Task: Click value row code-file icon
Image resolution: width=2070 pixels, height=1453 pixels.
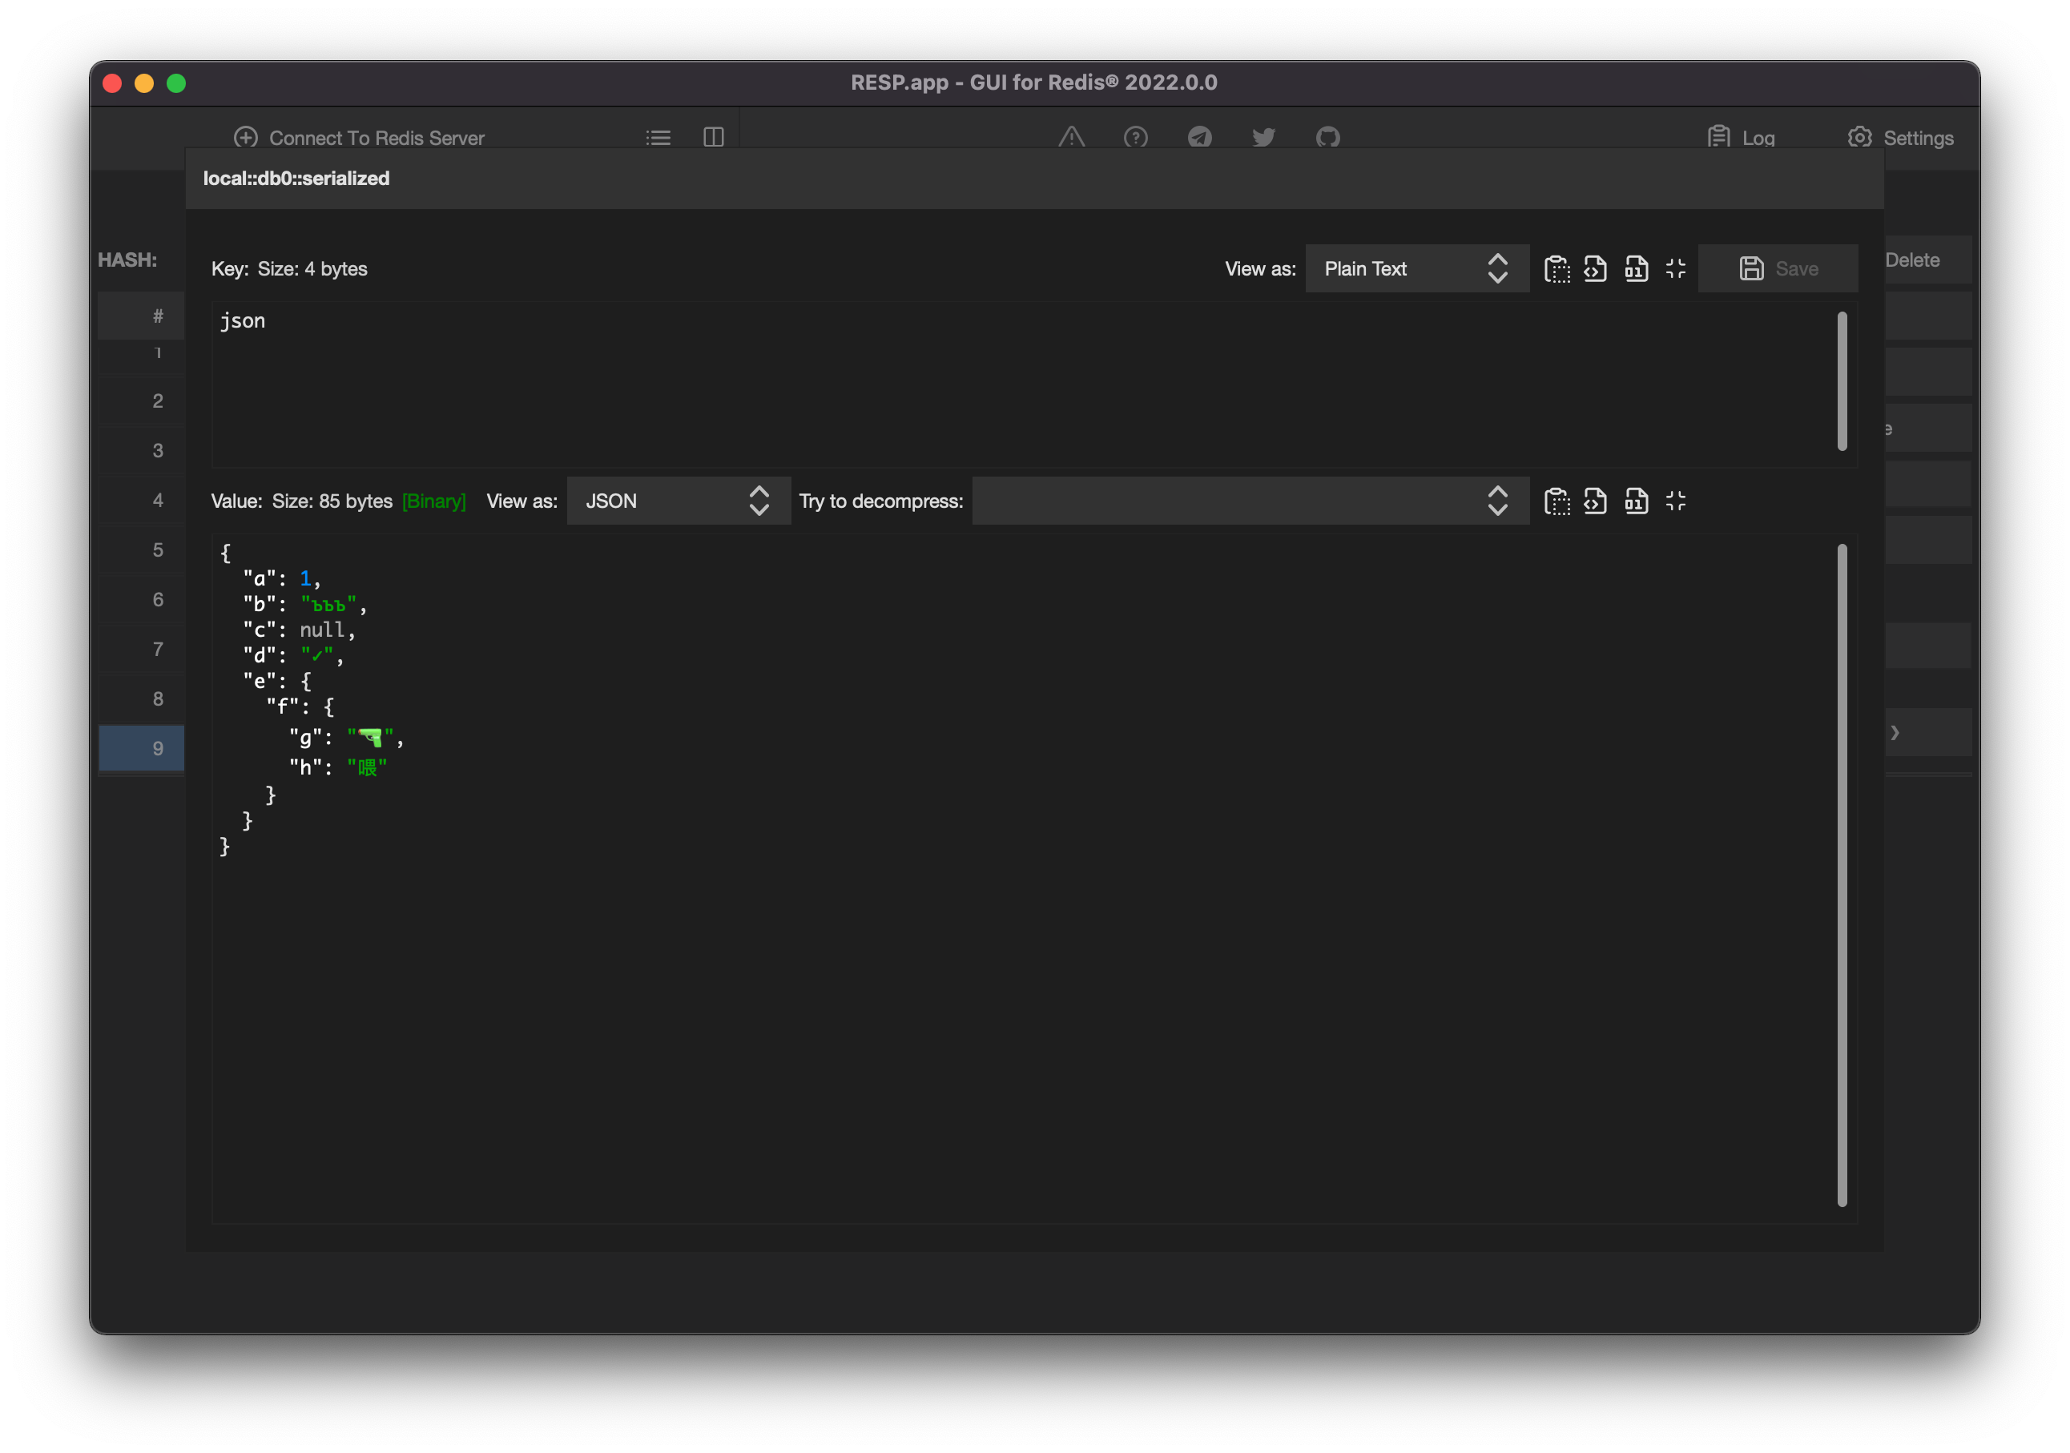Action: (1595, 501)
